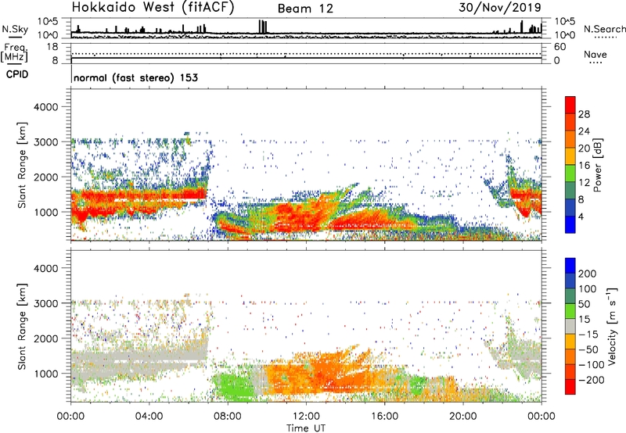Viewport: 626px width, 433px height.
Task: Click power panel 'Slant Range [km]' label
Action: [x=22, y=165]
